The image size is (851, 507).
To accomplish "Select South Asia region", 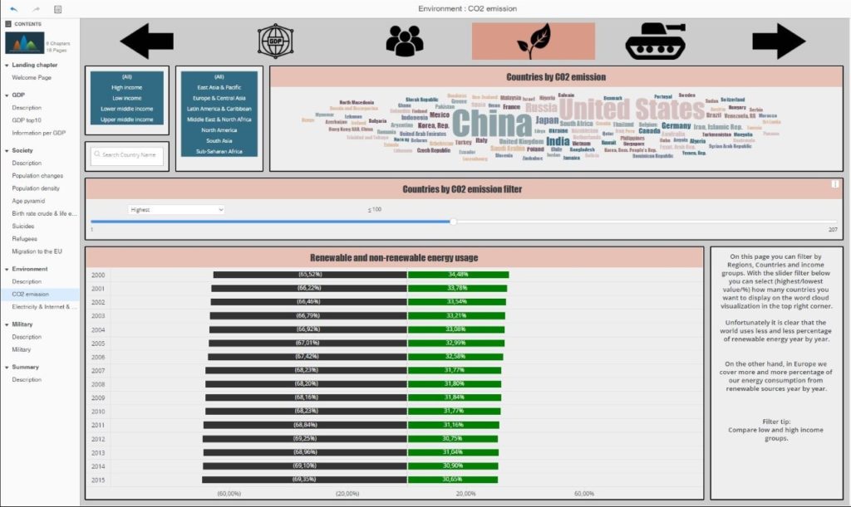I will [x=219, y=141].
